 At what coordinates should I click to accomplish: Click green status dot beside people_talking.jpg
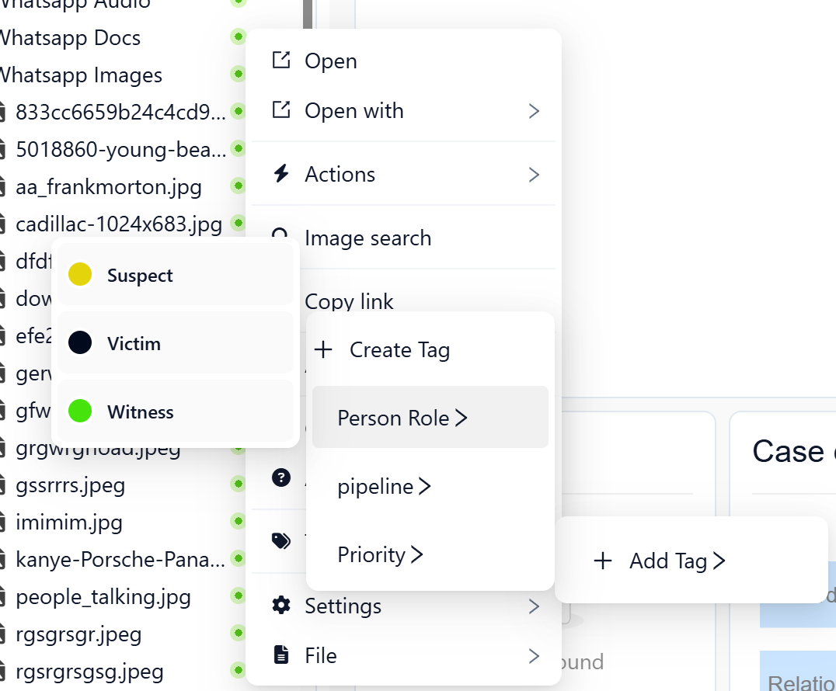tap(238, 597)
